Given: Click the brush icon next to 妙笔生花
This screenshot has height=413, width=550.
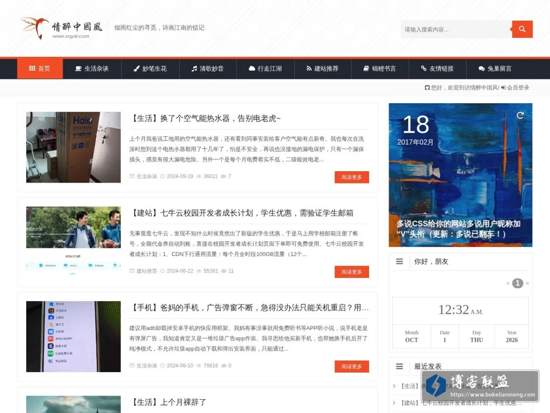Looking at the screenshot, I should (x=136, y=68).
